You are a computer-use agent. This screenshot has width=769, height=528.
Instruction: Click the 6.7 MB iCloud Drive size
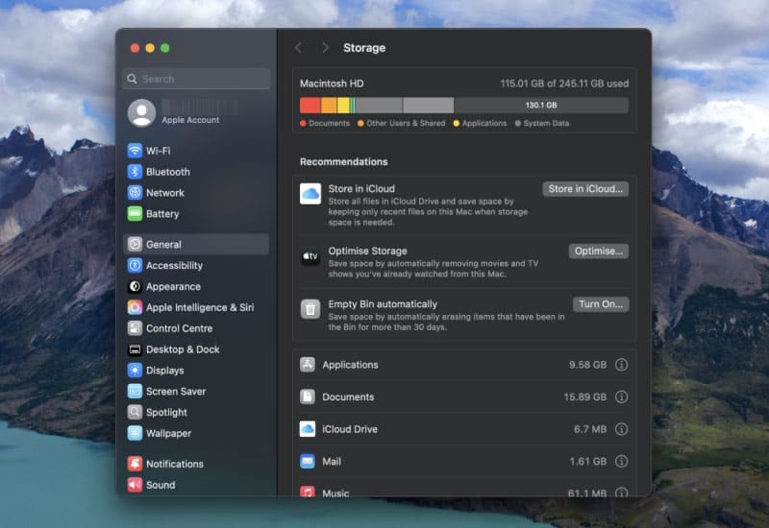[x=590, y=429]
